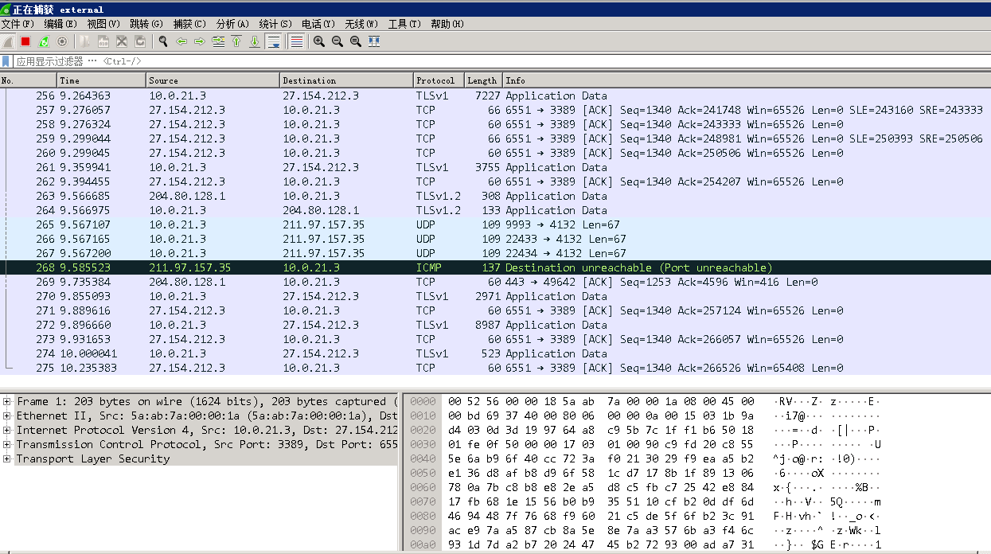Toggle auto-scroll during live capture
The image size is (991, 554).
tap(274, 41)
